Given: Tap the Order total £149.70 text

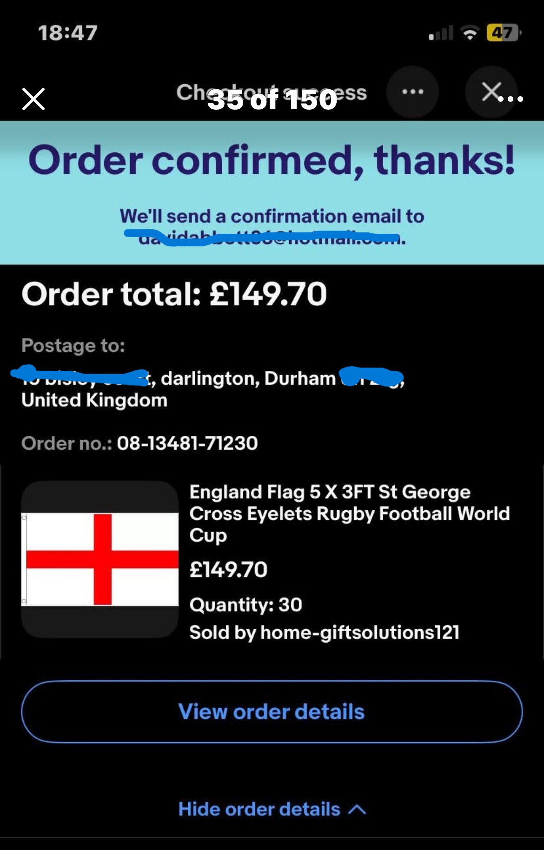Looking at the screenshot, I should tap(174, 294).
